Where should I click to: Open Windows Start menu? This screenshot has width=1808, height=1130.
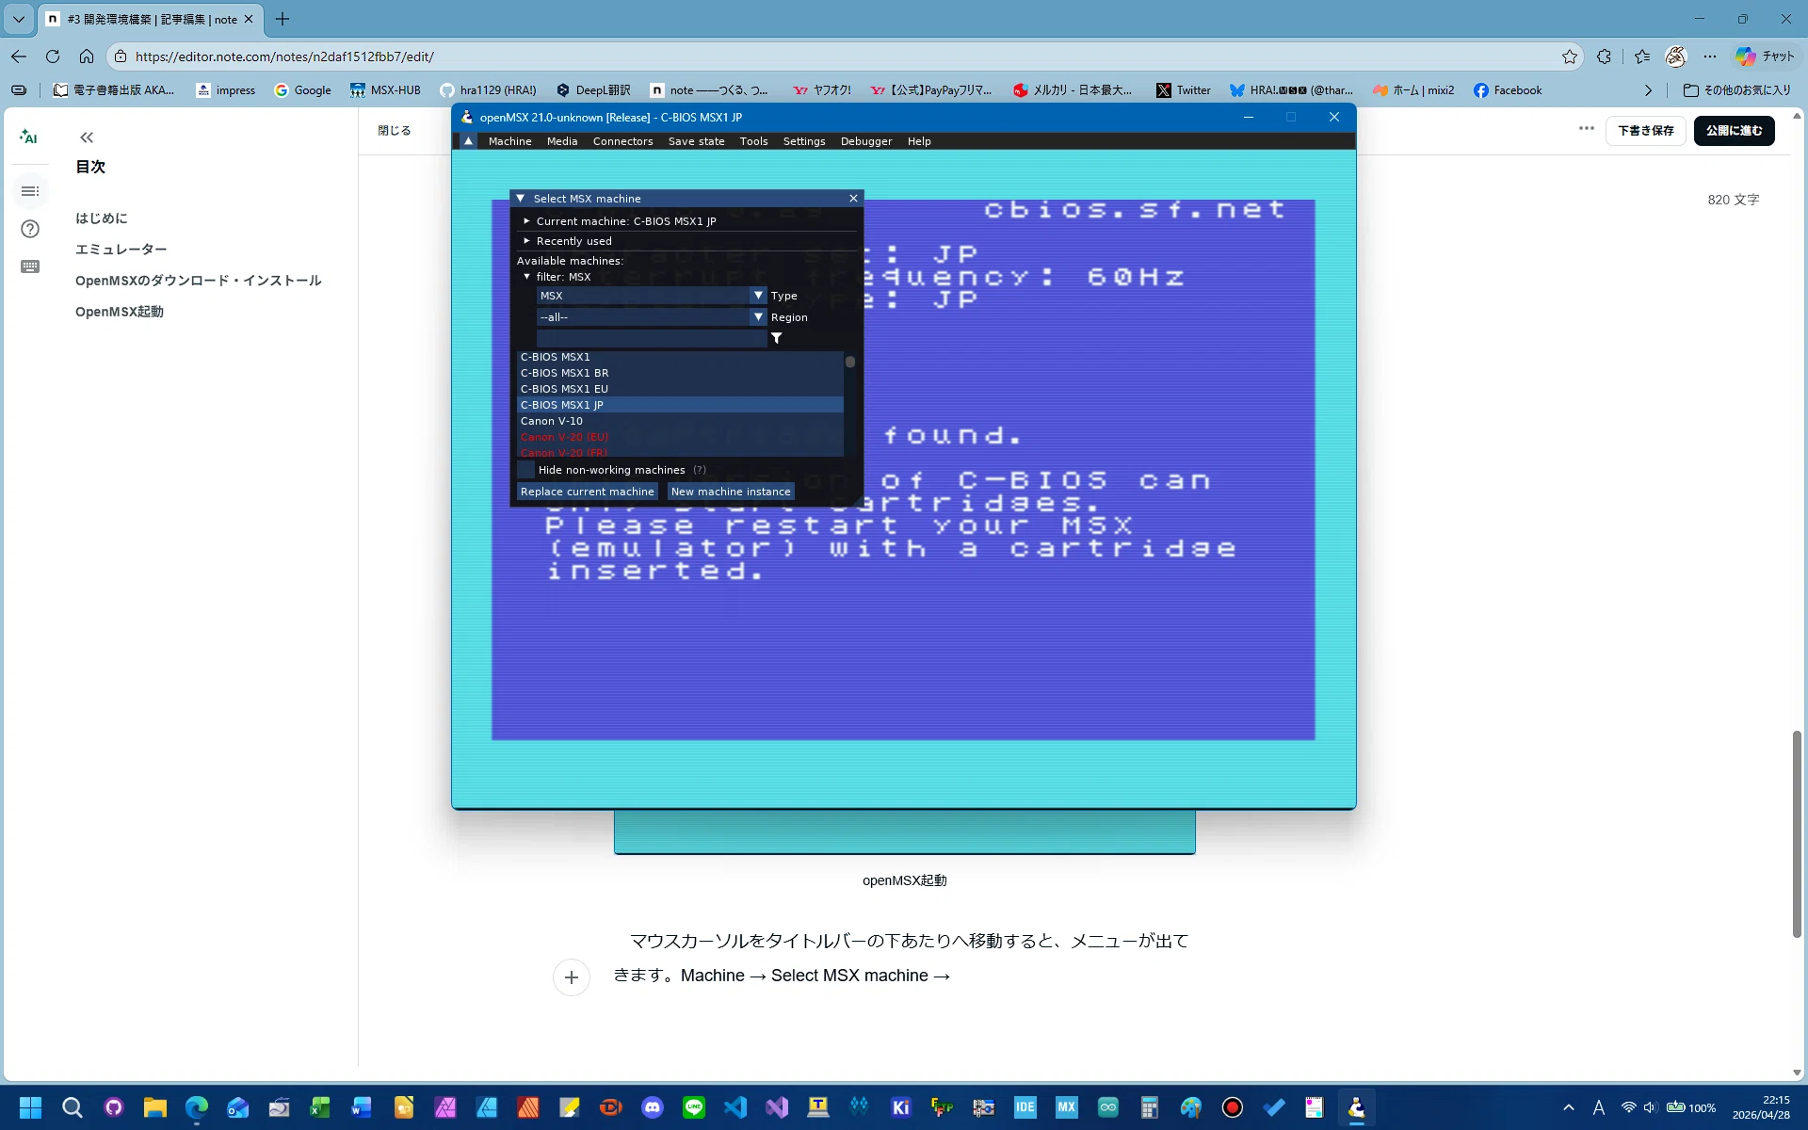coord(30,1107)
